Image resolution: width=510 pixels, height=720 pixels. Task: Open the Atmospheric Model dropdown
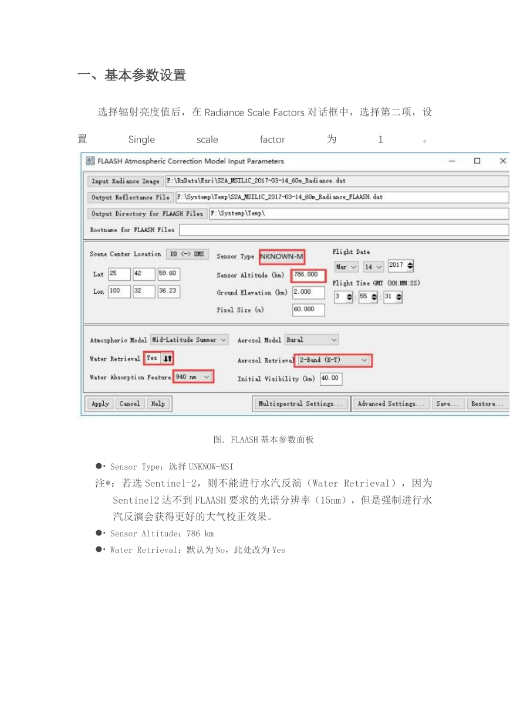point(189,340)
